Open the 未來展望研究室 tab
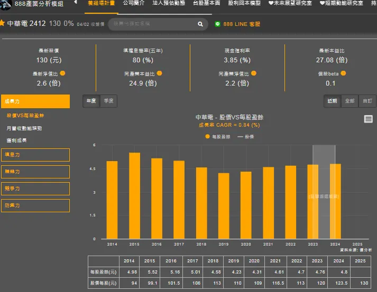The width and height of the screenshot is (377, 292). tap(290, 3)
